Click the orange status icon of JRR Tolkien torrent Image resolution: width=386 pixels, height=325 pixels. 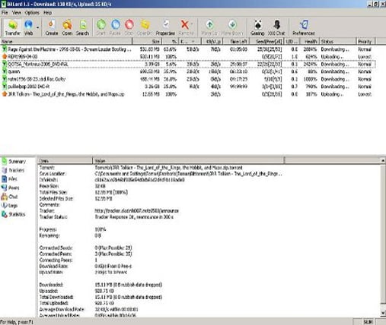5,94
